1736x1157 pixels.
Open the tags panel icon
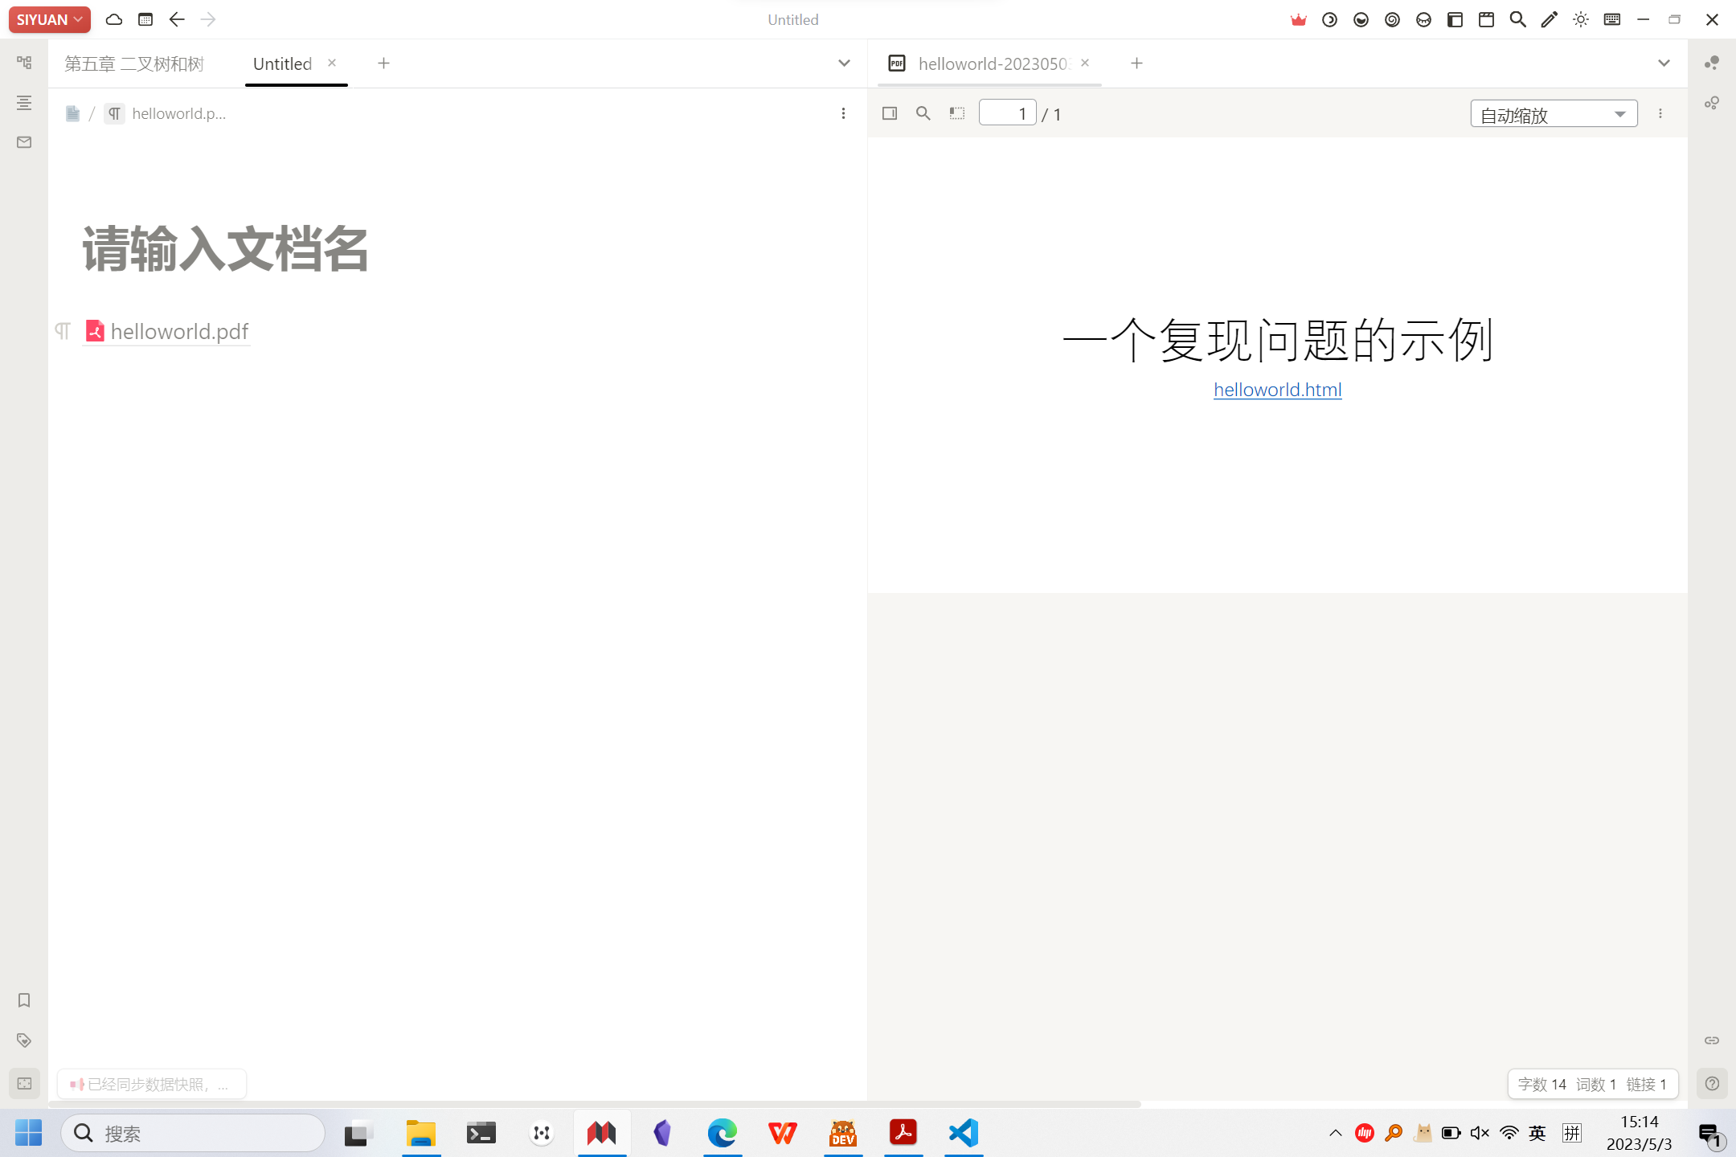pos(24,1040)
